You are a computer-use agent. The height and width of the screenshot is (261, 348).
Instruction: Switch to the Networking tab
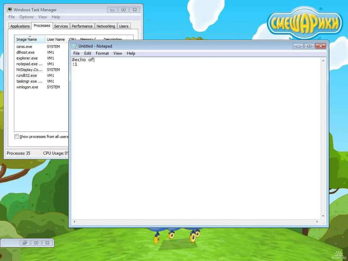(x=106, y=26)
